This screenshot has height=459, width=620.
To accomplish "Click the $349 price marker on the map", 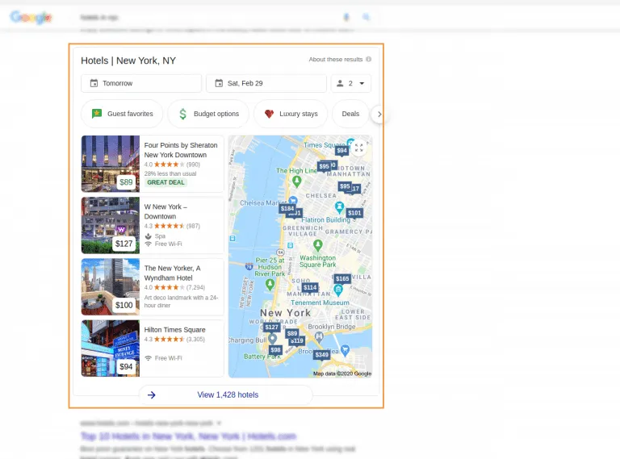I will pyautogui.click(x=321, y=355).
